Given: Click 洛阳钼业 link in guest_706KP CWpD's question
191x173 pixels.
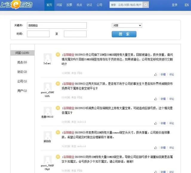Looking at the screenshot, I should tap(69, 157).
